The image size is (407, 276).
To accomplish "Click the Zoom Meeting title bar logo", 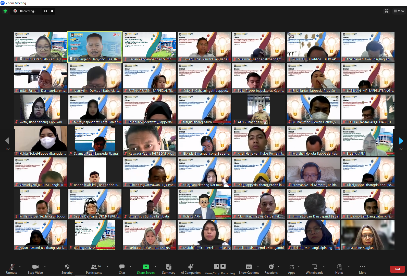I will [x=3, y=3].
